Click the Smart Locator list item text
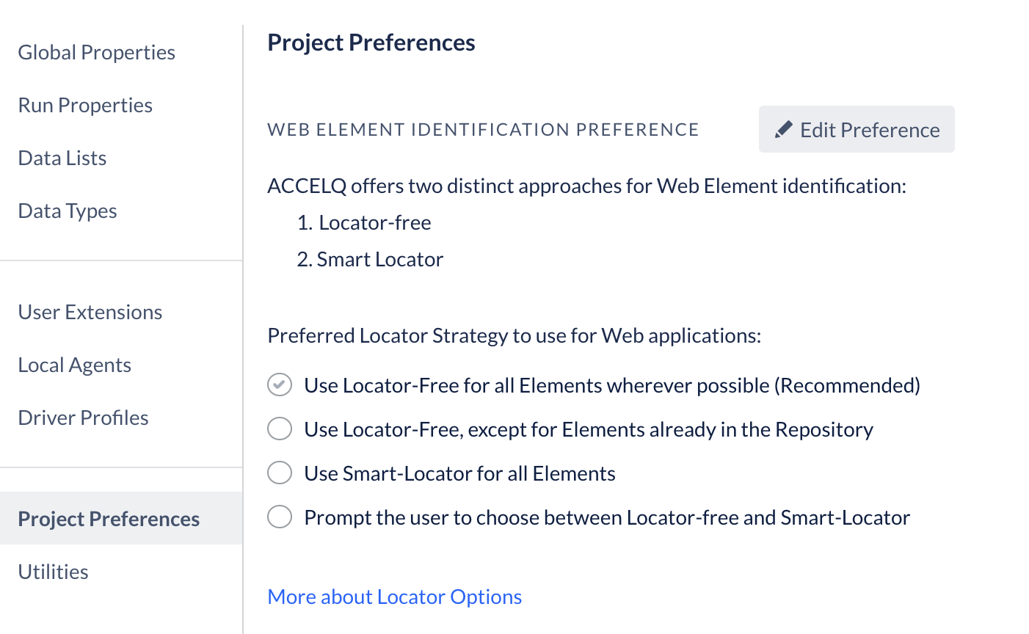 tap(380, 259)
